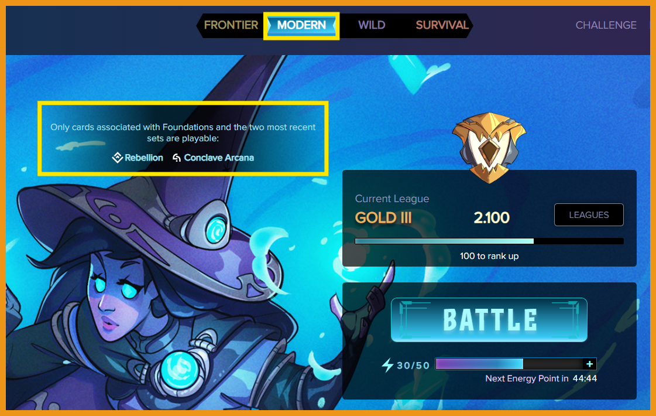656x416 pixels.
Task: Click the GOLD III league label
Action: point(383,218)
